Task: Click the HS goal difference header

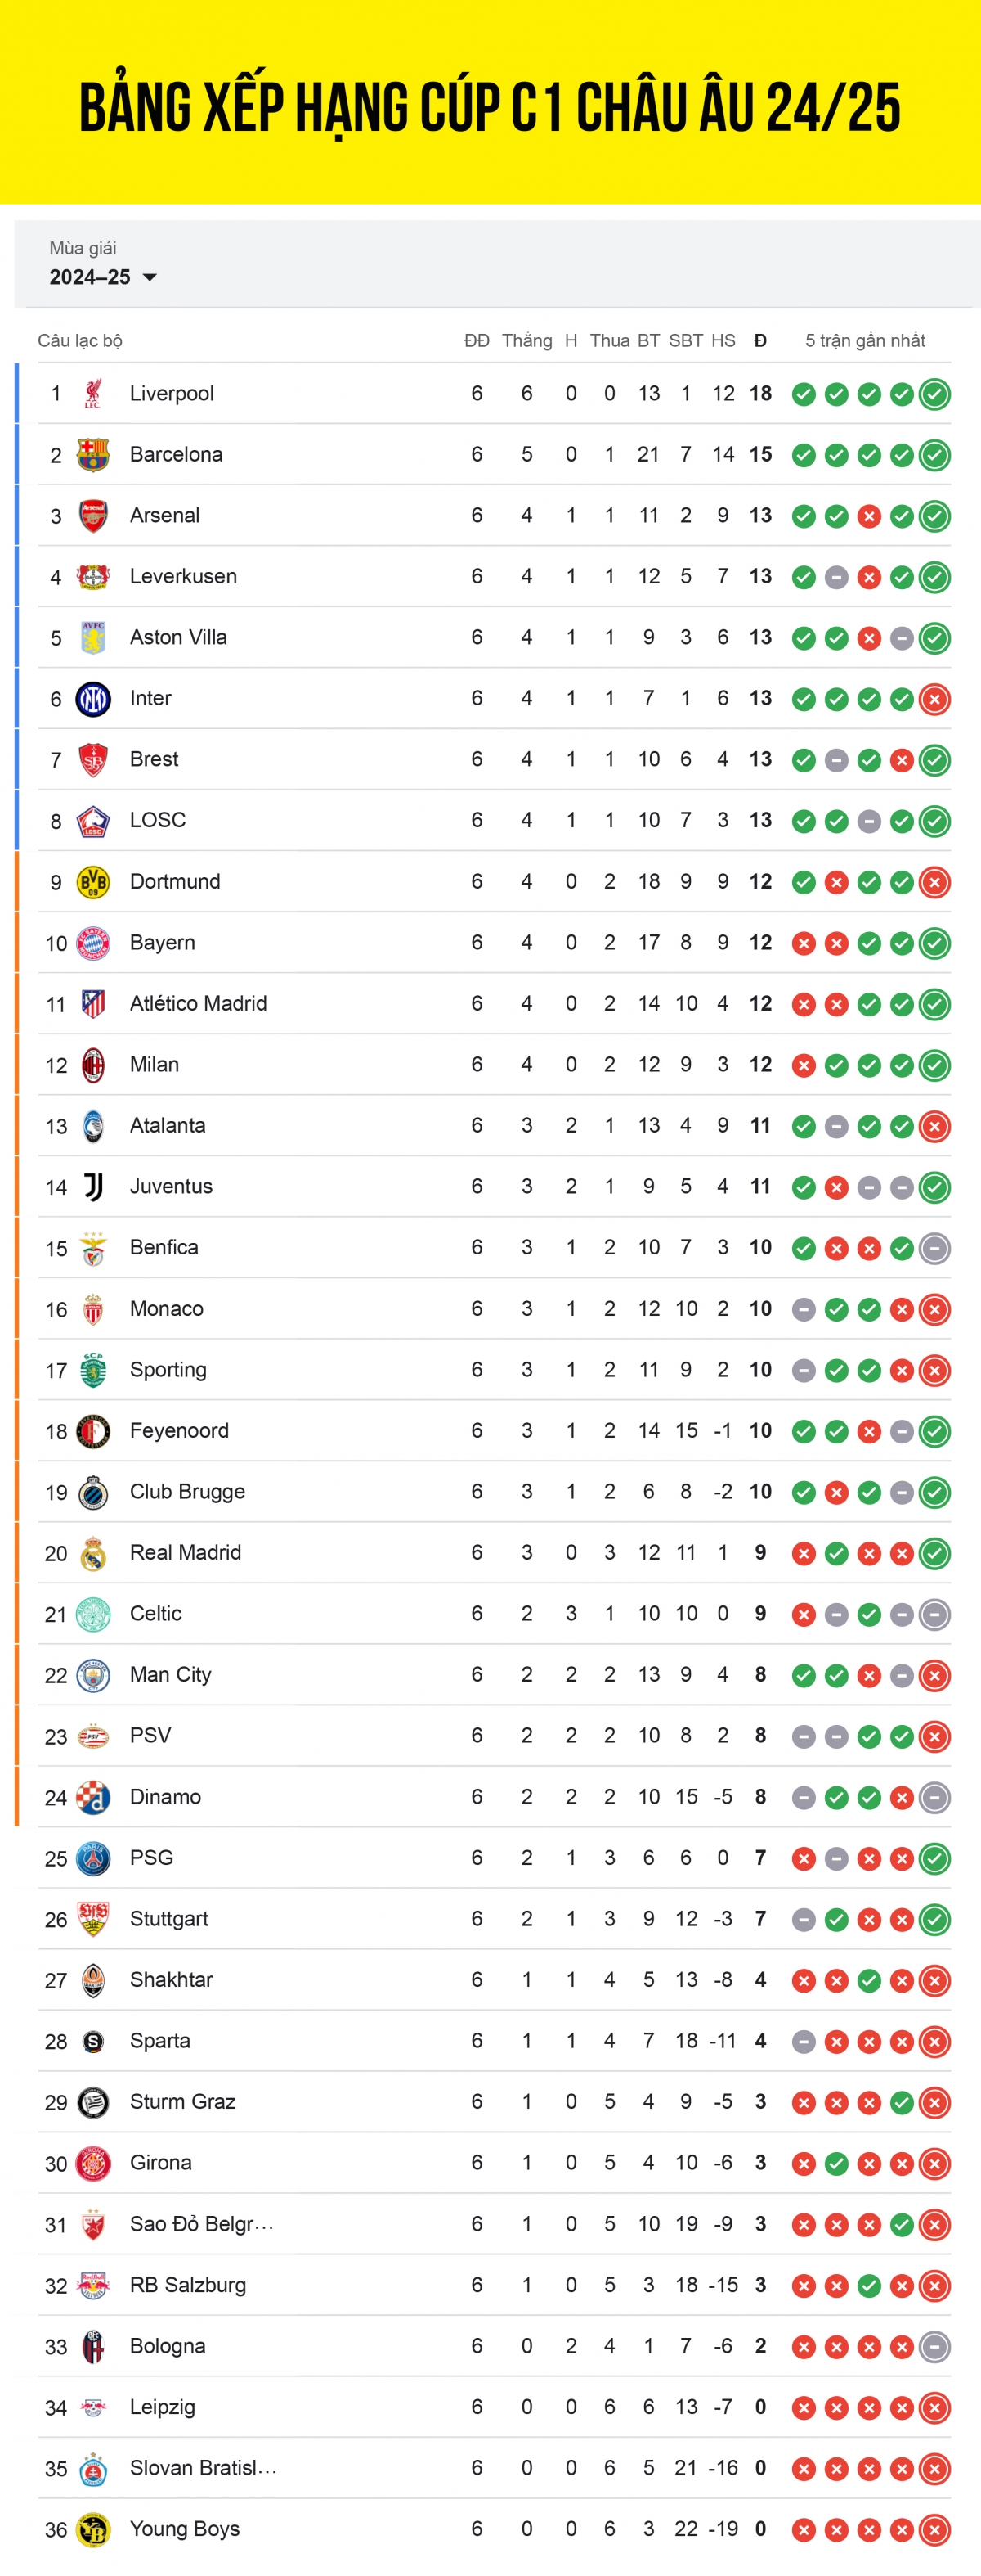Action: click(x=723, y=341)
